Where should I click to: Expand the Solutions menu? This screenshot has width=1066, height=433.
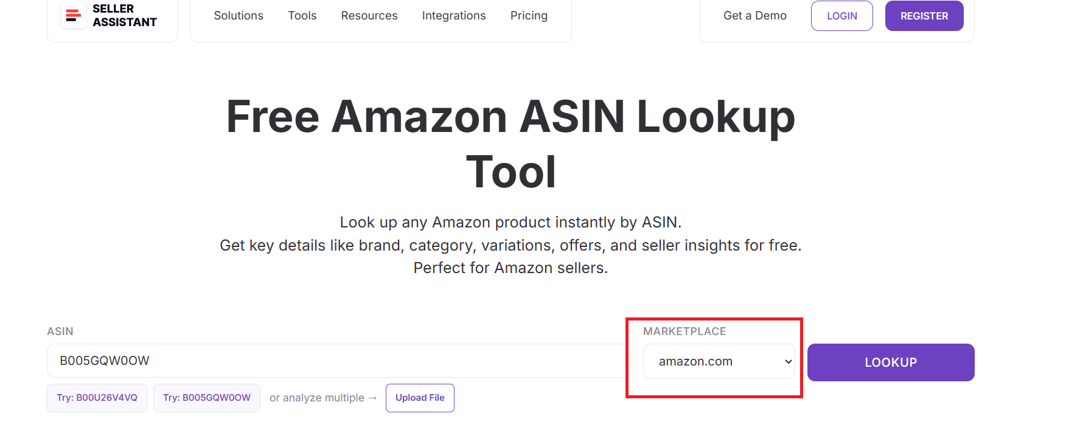click(239, 16)
